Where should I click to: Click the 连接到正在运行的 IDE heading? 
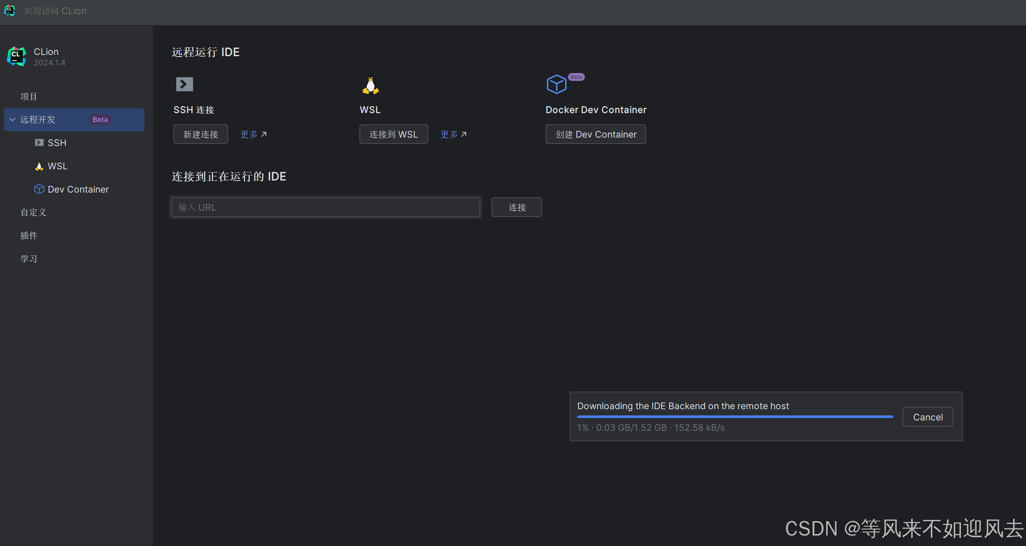[229, 177]
